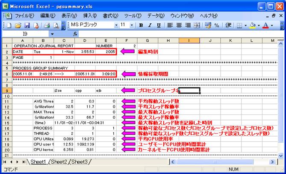Restore the workbook window in menu bar
Image resolution: width=286 pixels, height=174 pixels.
coord(274,16)
